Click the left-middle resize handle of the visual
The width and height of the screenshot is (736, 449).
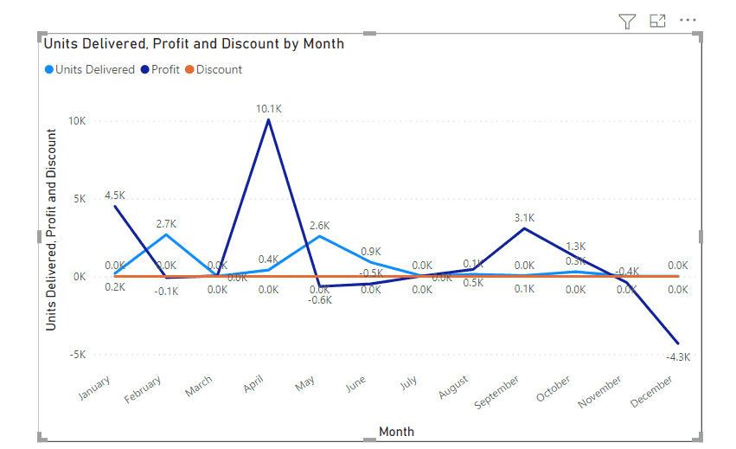(39, 237)
